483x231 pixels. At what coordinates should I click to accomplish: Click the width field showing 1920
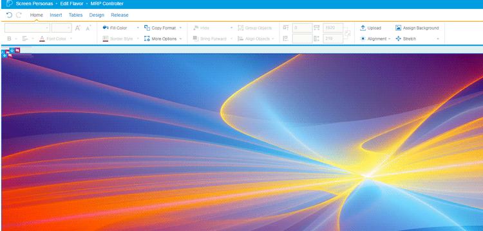click(333, 28)
